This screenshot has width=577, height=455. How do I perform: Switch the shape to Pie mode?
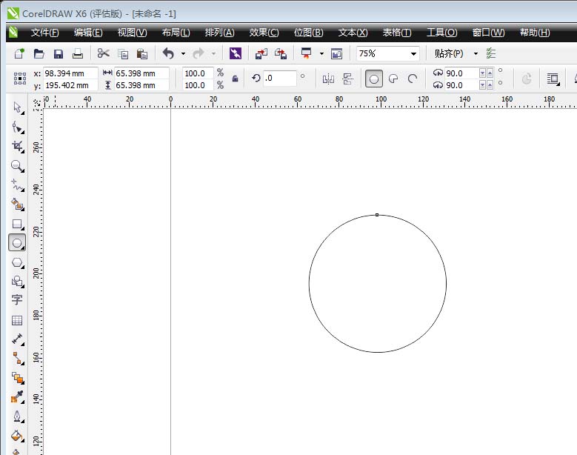tap(393, 79)
